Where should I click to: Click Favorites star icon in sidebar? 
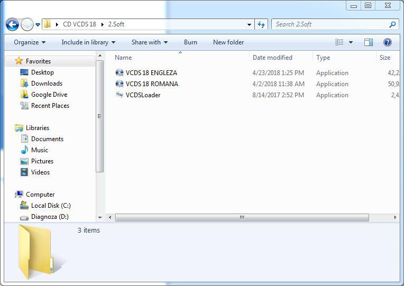tap(19, 61)
